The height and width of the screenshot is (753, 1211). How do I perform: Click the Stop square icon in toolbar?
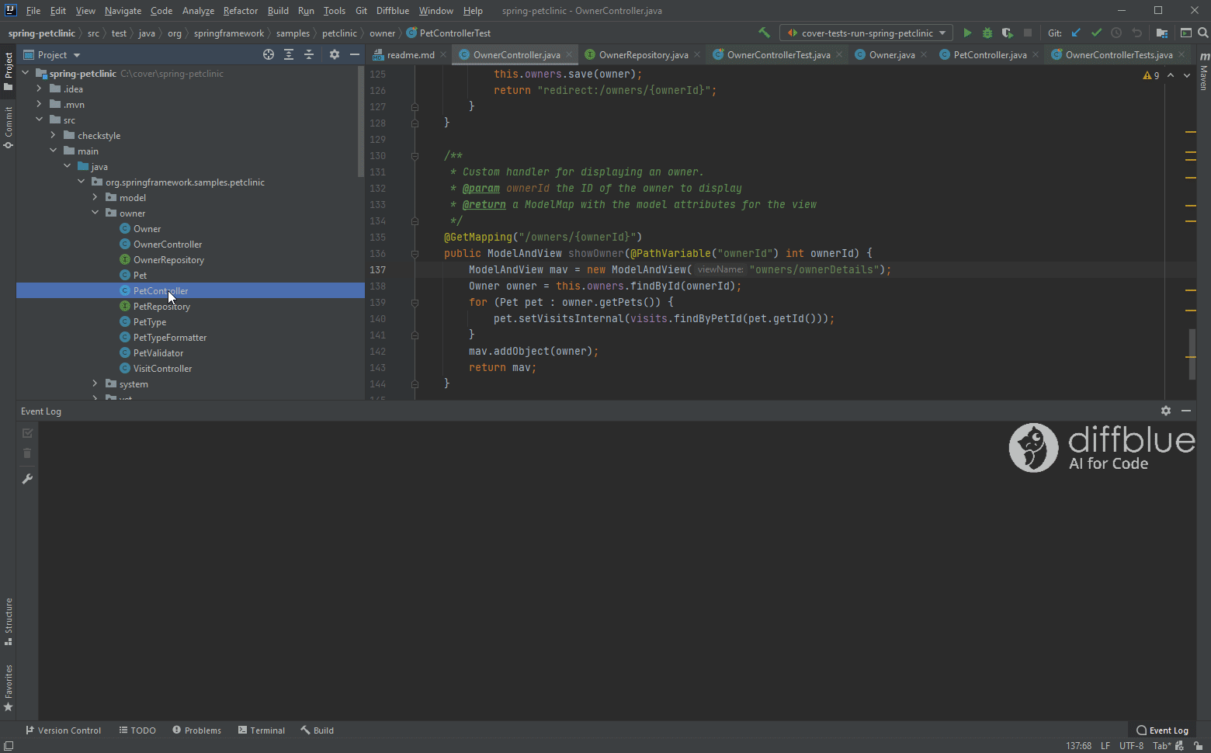pyautogui.click(x=1028, y=33)
